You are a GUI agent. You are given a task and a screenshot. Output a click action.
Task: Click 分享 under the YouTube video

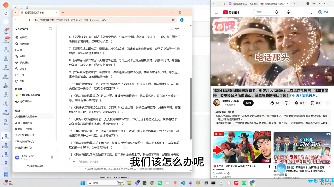[300, 103]
